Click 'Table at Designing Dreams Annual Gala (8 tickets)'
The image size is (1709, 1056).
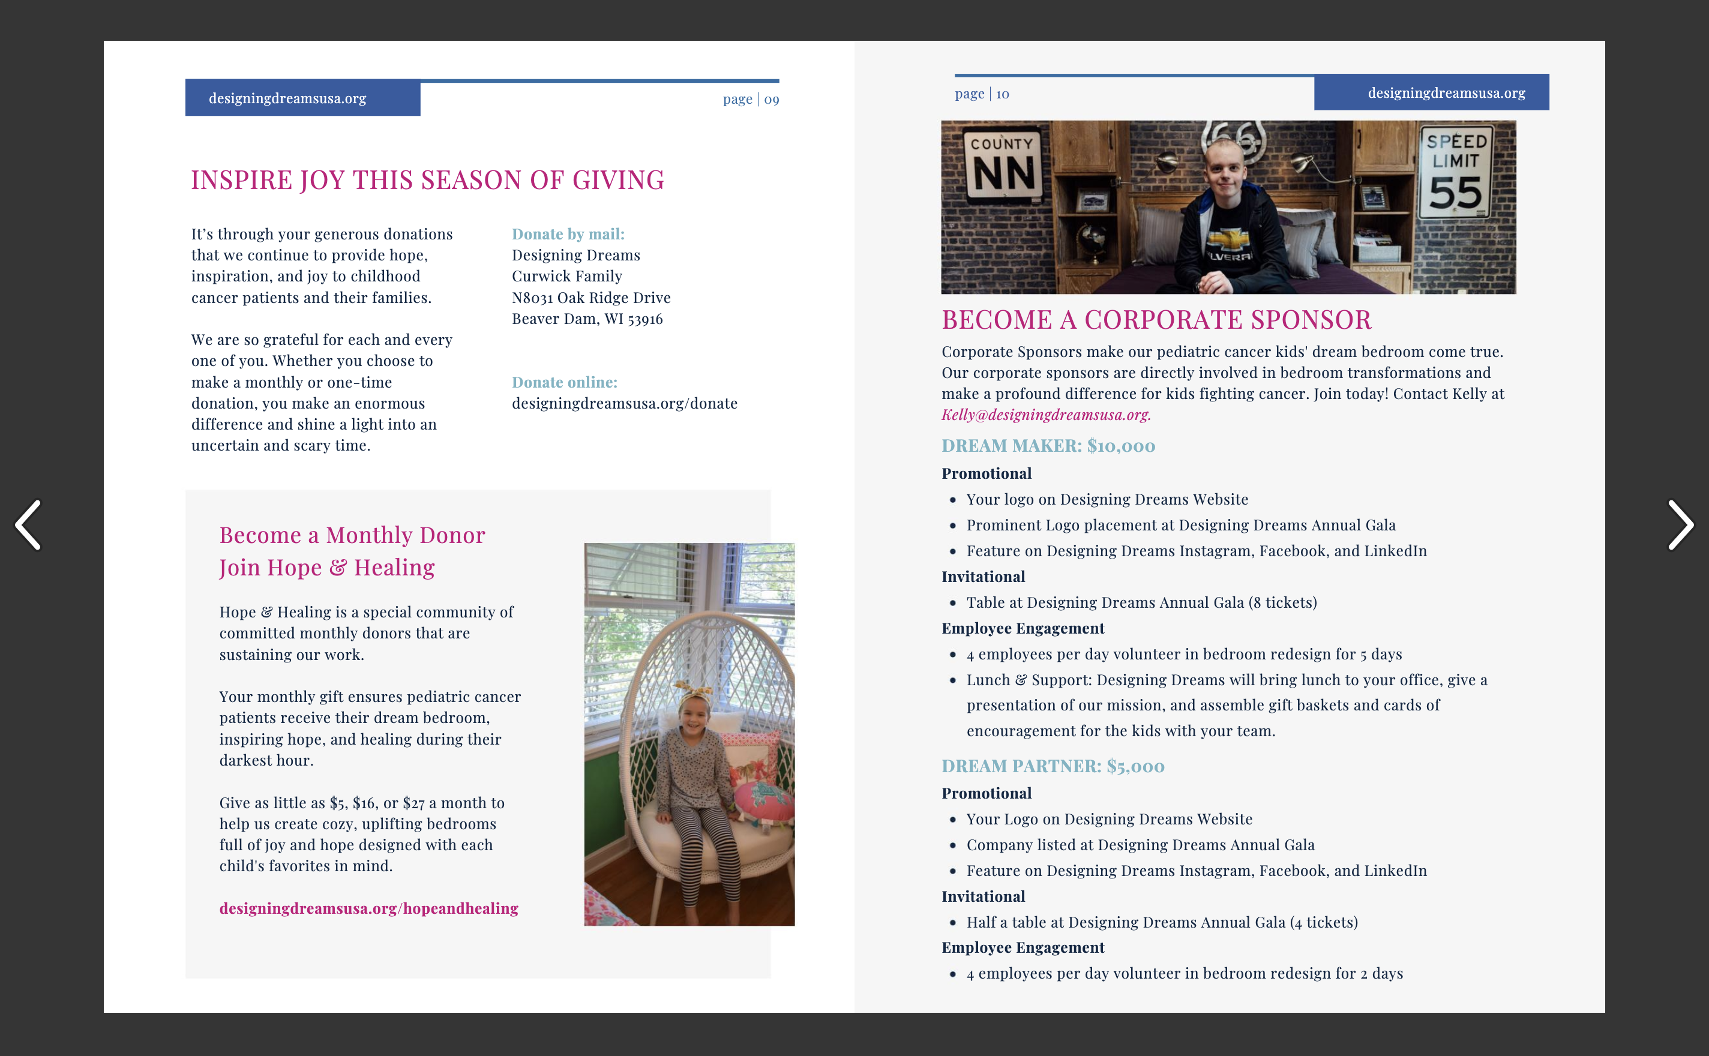[x=1141, y=602]
